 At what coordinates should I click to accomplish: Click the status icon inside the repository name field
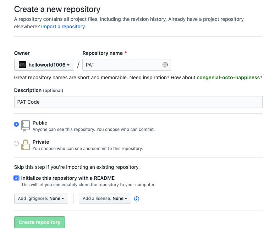(165, 65)
